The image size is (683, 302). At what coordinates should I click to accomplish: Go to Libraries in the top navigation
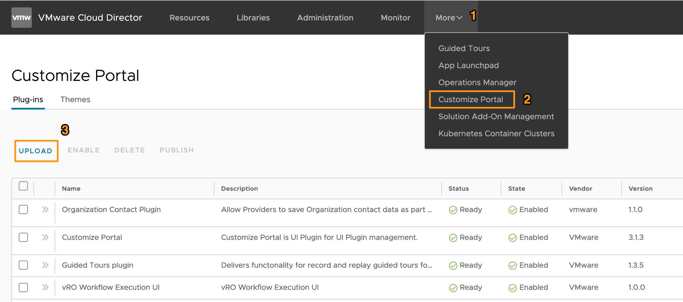pos(253,18)
